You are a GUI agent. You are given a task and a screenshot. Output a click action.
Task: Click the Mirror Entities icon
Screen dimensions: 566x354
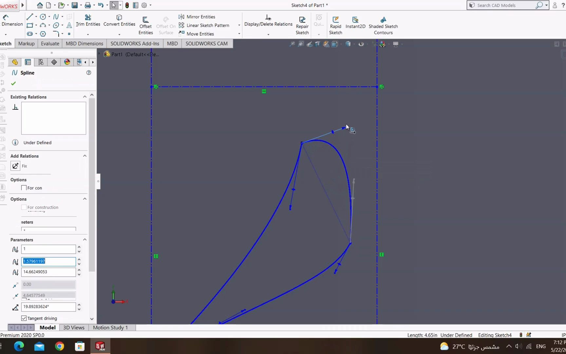pyautogui.click(x=181, y=16)
